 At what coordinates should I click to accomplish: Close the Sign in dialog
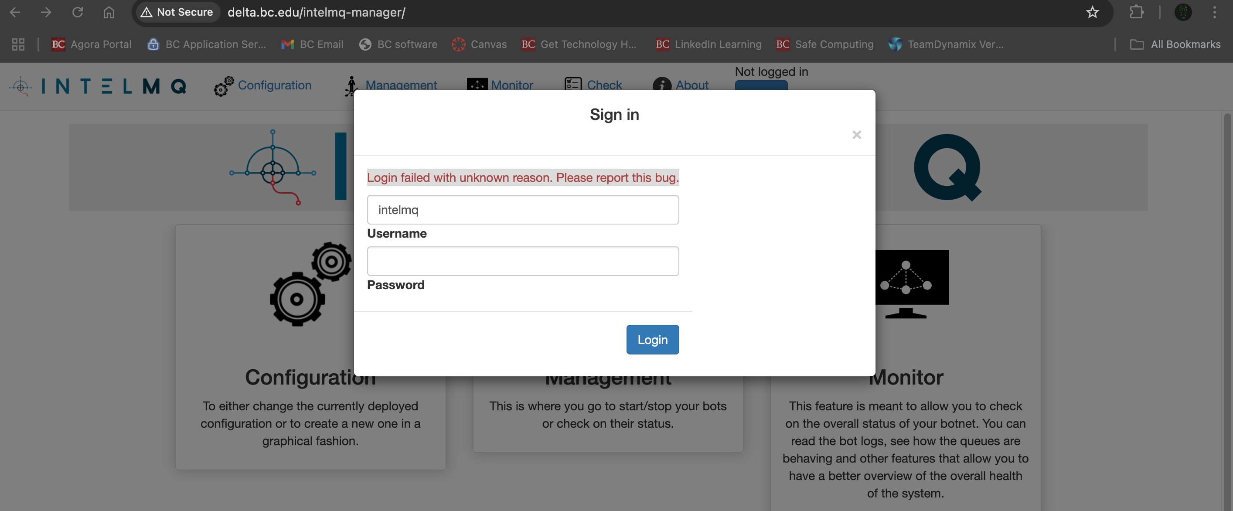[x=856, y=135]
